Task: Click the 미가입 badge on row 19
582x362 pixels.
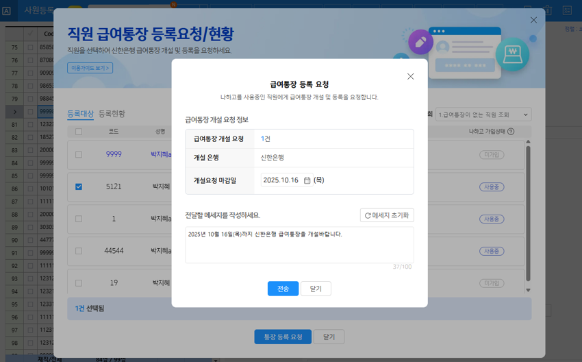Action: 492,283
